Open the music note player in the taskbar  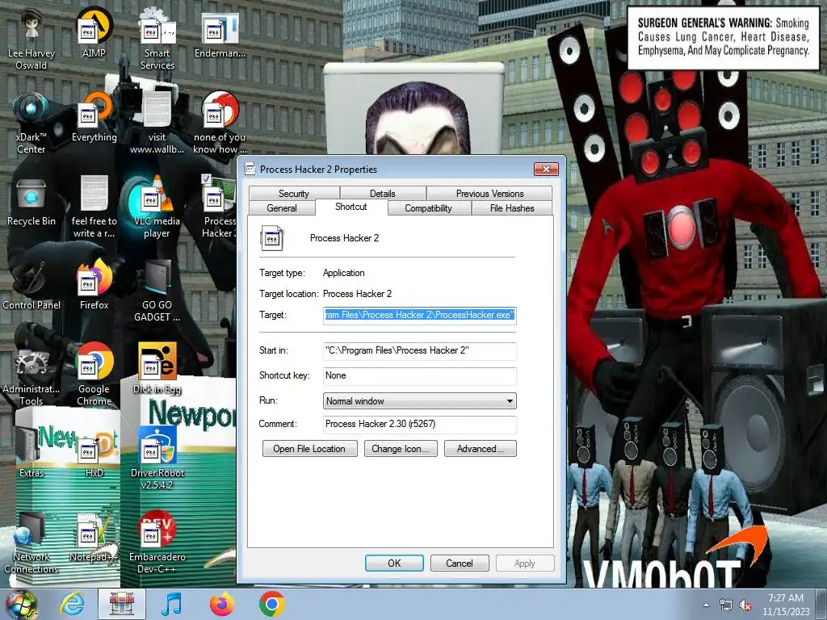click(171, 604)
